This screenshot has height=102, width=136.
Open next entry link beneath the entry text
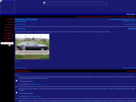129,68
